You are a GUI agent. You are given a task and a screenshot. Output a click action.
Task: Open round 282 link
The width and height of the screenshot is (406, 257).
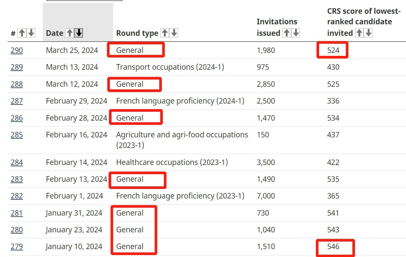[17, 196]
